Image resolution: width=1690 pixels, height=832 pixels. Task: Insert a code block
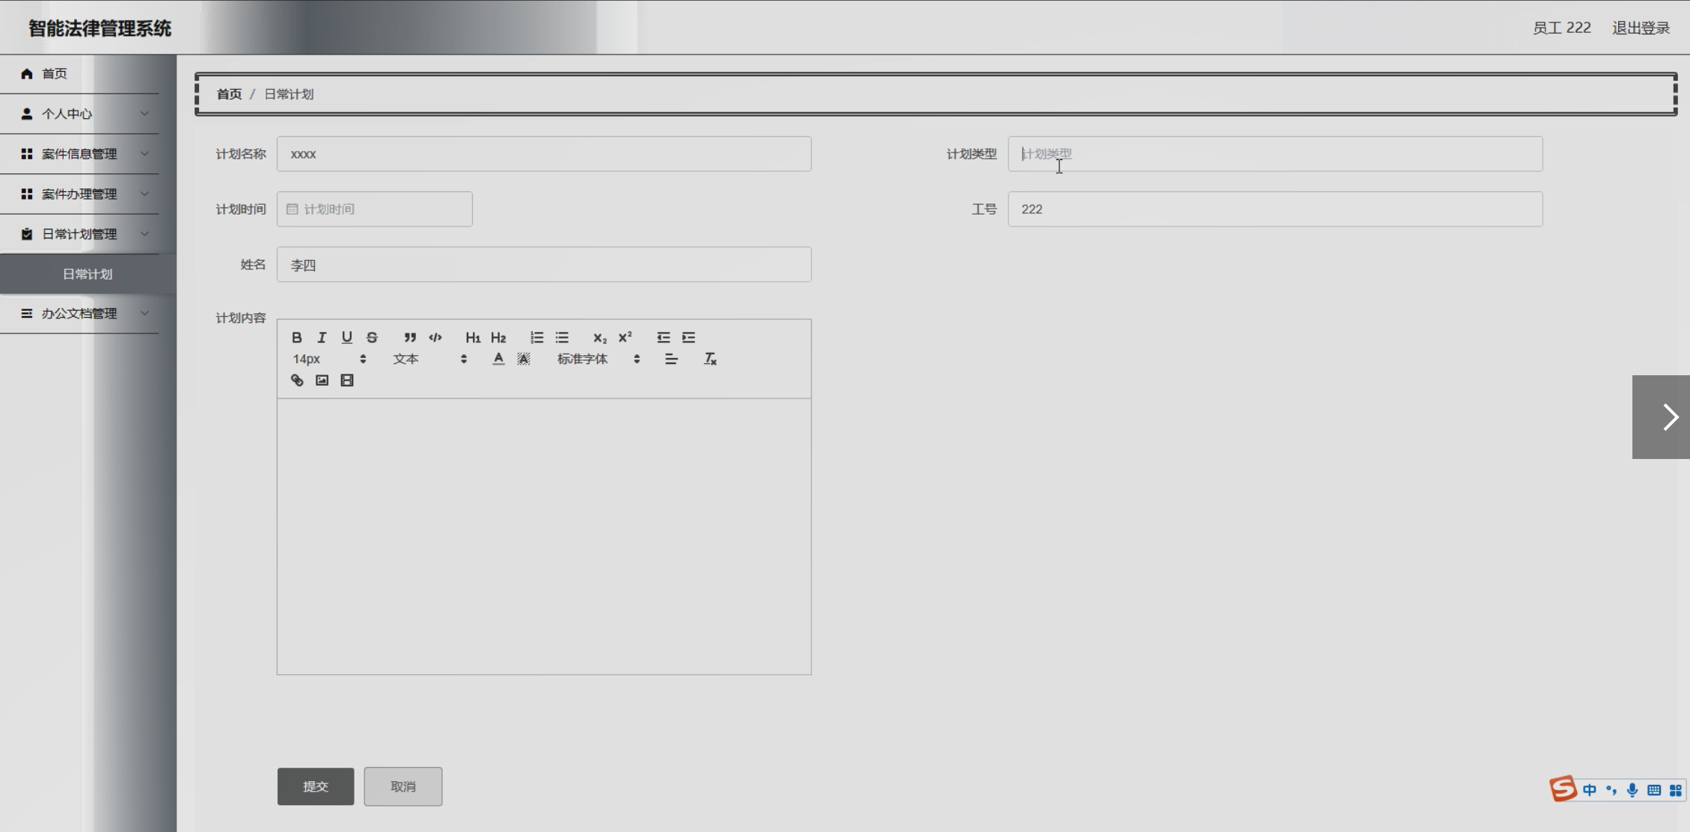click(435, 338)
